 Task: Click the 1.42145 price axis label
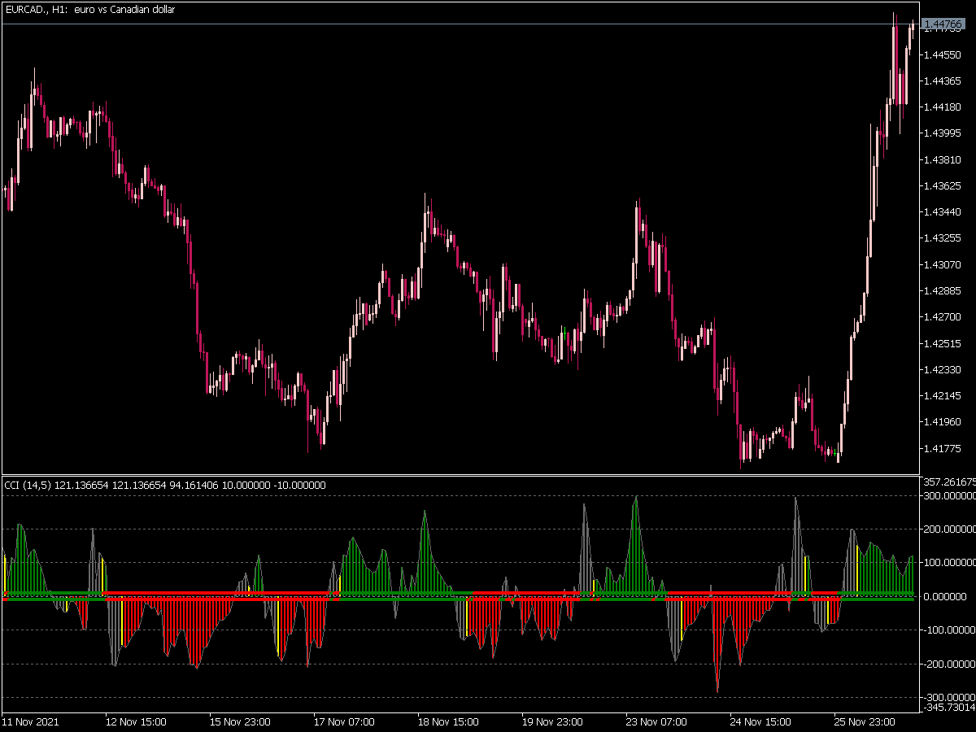point(943,395)
